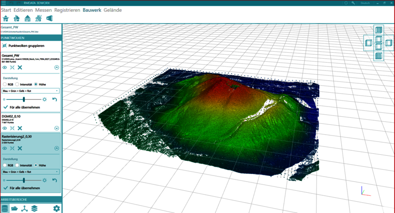The width and height of the screenshot is (395, 213).
Task: Reset the brightness in the Gesamt_PW Darstellung section
Action: tap(54, 99)
